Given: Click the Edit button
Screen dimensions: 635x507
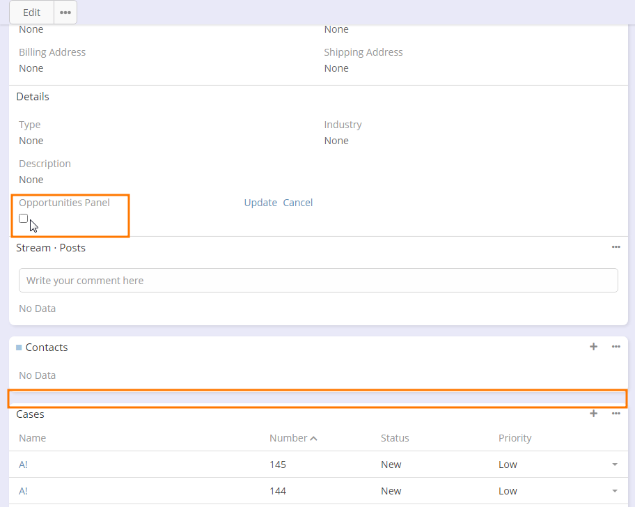Looking at the screenshot, I should pos(31,13).
